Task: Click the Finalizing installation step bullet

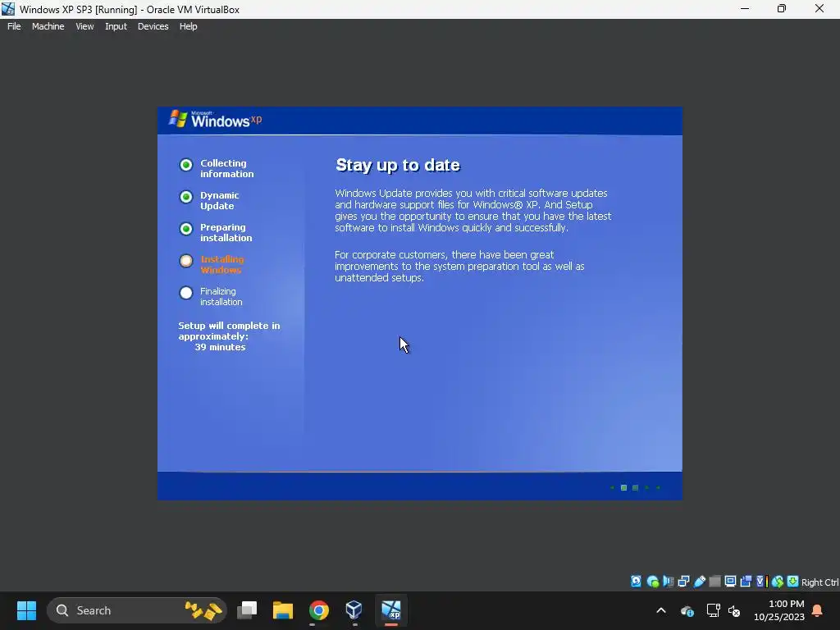Action: point(186,293)
